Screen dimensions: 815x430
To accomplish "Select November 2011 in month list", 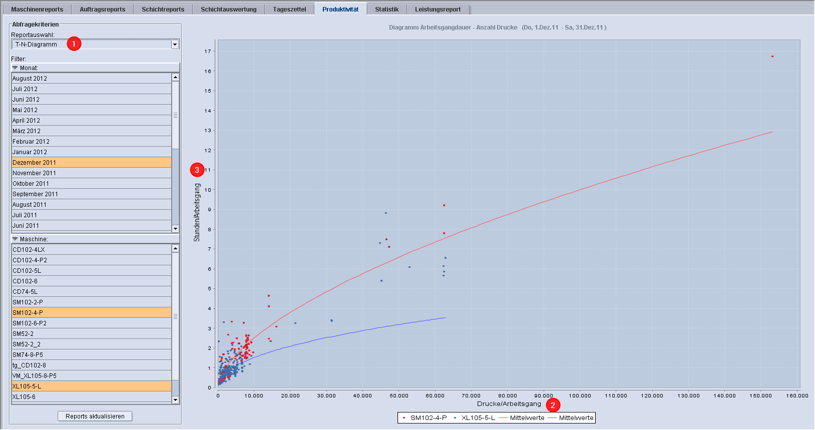I will (34, 173).
